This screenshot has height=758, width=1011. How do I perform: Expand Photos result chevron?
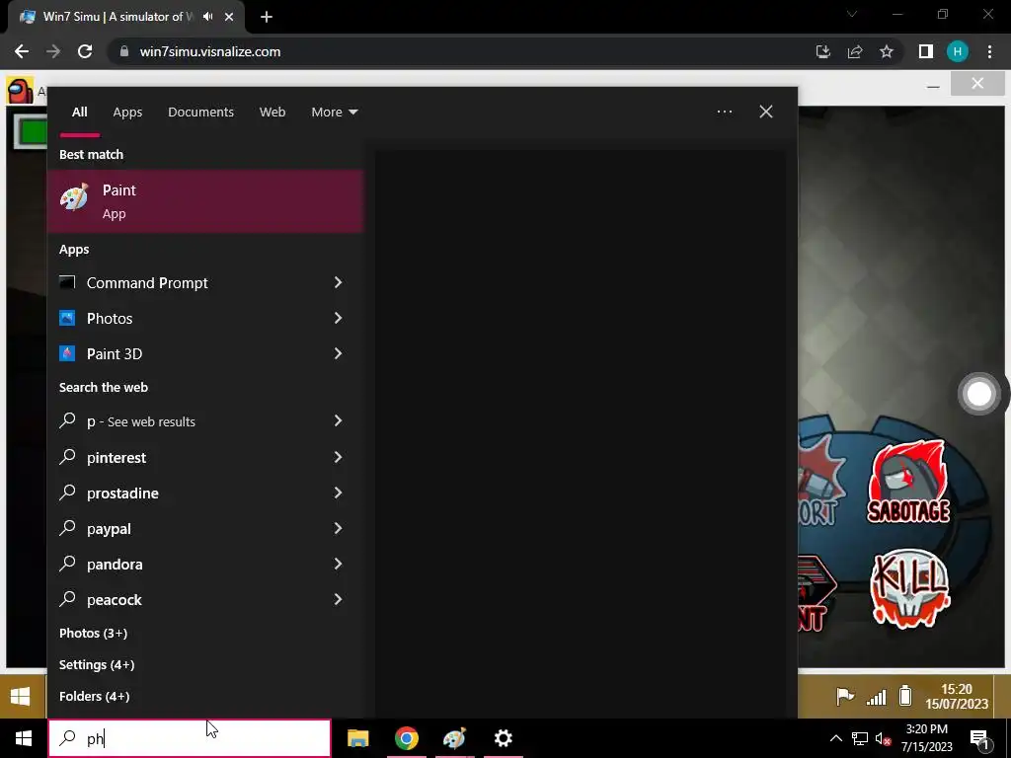(x=338, y=318)
